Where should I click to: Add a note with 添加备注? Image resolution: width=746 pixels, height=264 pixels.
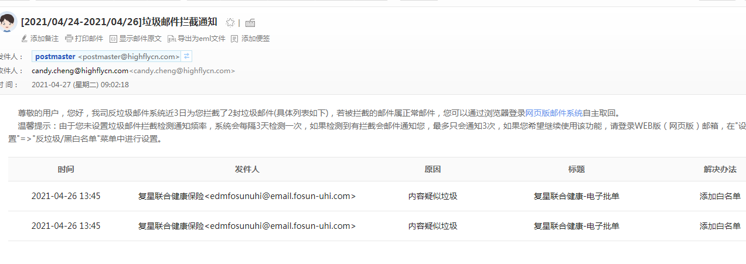point(40,39)
